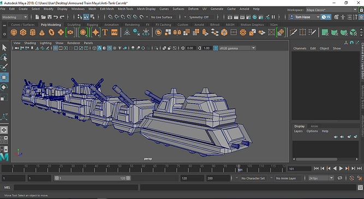364x199 pixels.
Task: Click the MEL command input line
Action: click(76, 188)
